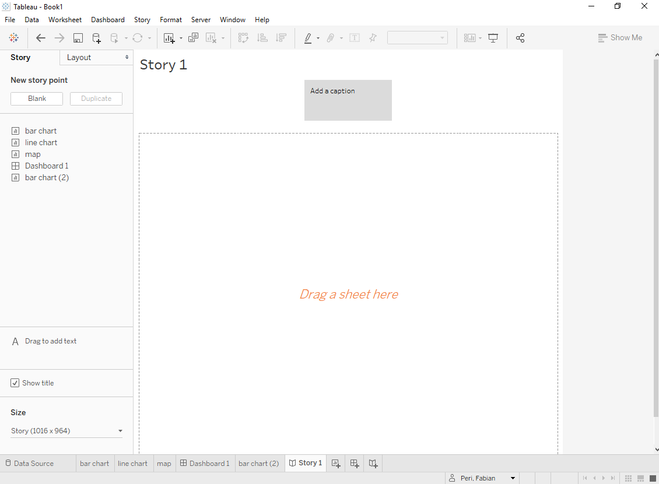
Task: Save the workbook with the disk icon
Action: point(78,38)
